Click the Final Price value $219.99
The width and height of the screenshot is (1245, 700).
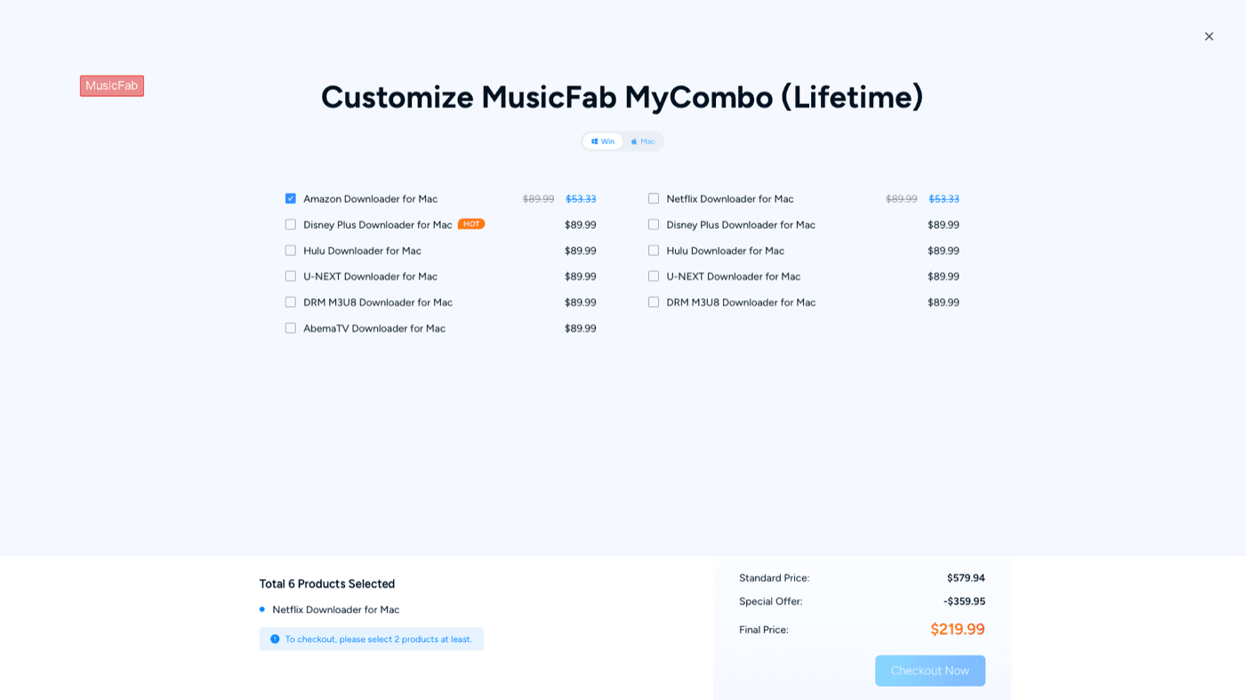click(958, 629)
